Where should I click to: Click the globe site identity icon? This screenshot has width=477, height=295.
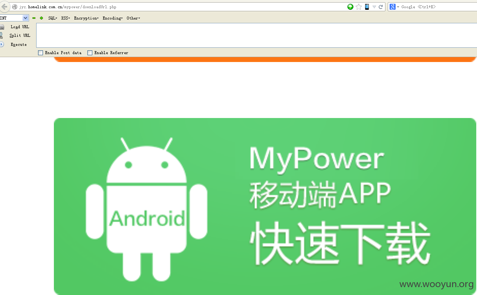15,7
